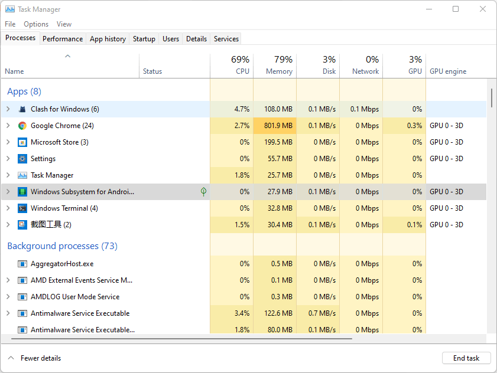Screen dimensions: 497x373
Task: Sort processes by Disk column
Action: (318, 66)
